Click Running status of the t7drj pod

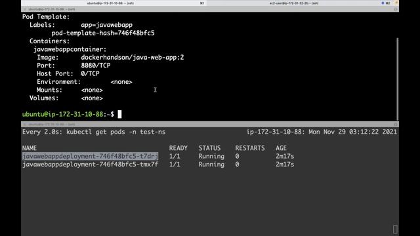[x=211, y=156]
